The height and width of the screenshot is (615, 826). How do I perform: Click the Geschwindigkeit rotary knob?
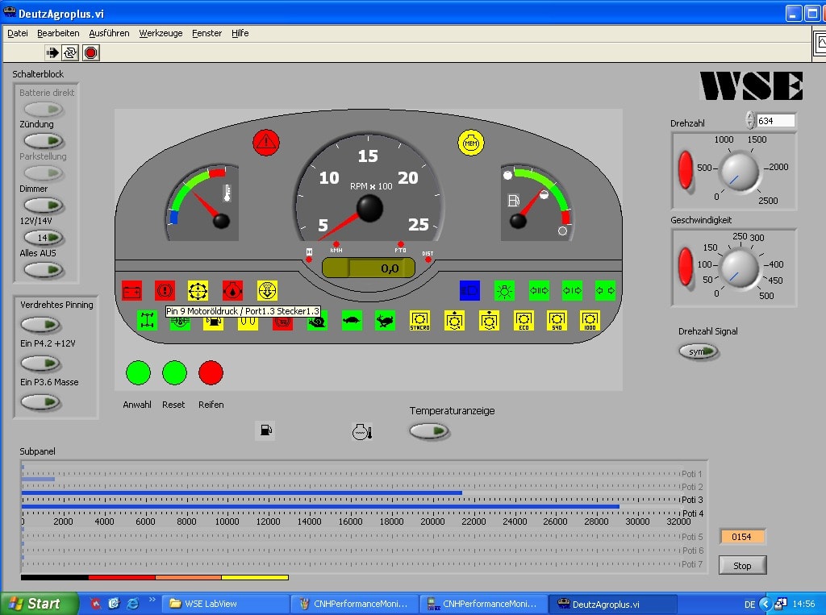point(740,268)
